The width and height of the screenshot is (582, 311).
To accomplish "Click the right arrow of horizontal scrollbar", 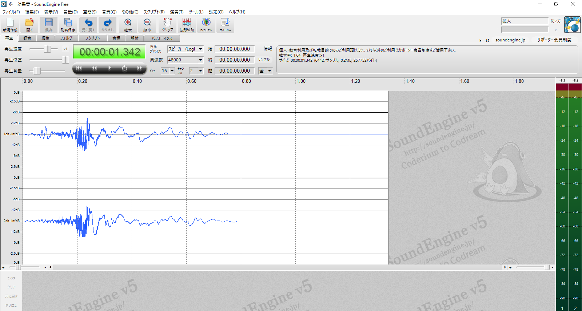I will [505, 267].
